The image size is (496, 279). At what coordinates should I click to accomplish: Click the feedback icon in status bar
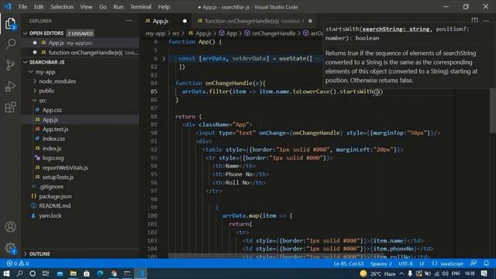point(474,263)
